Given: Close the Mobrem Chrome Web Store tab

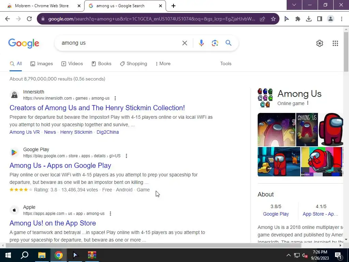Looking at the screenshot, I should tap(79, 6).
